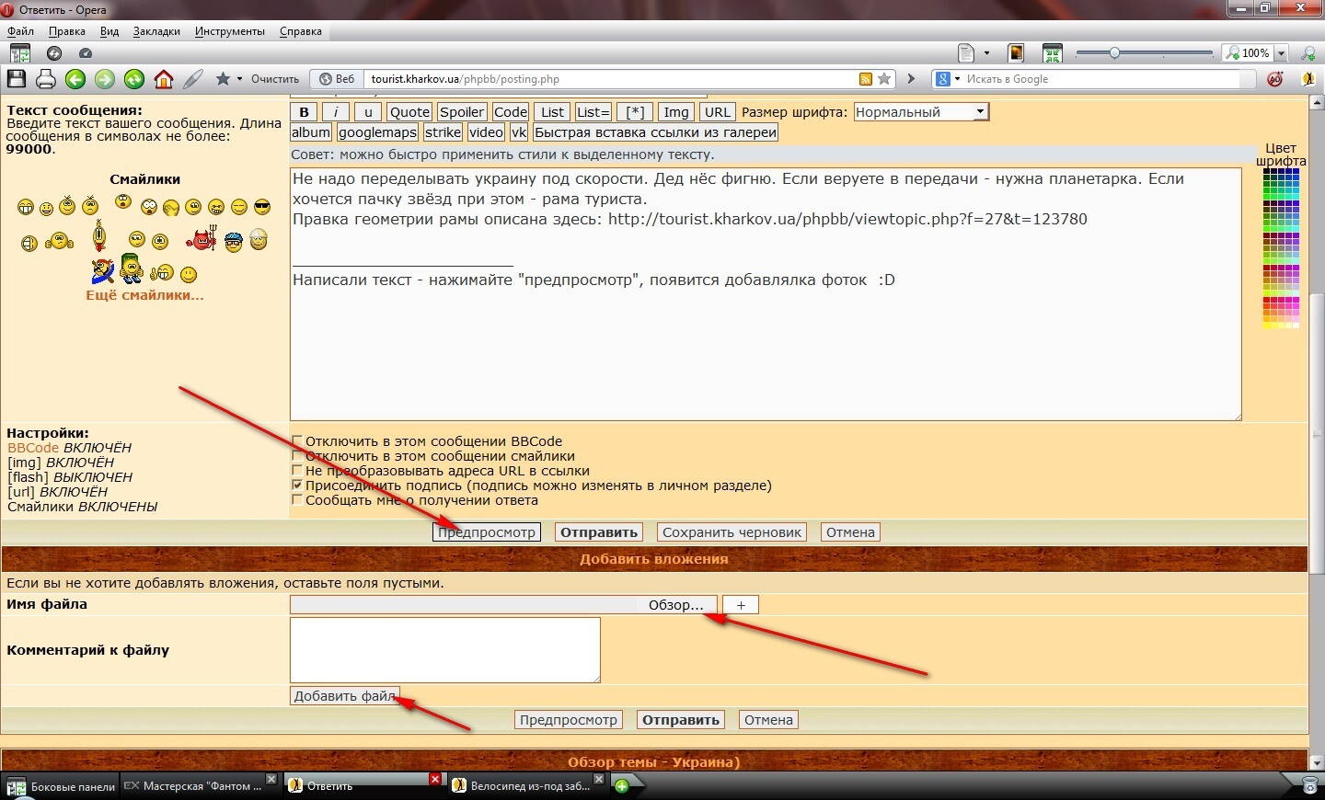The width and height of the screenshot is (1325, 800).
Task: Click inside the 'Комментарий к файлу' text box
Action: [x=444, y=649]
